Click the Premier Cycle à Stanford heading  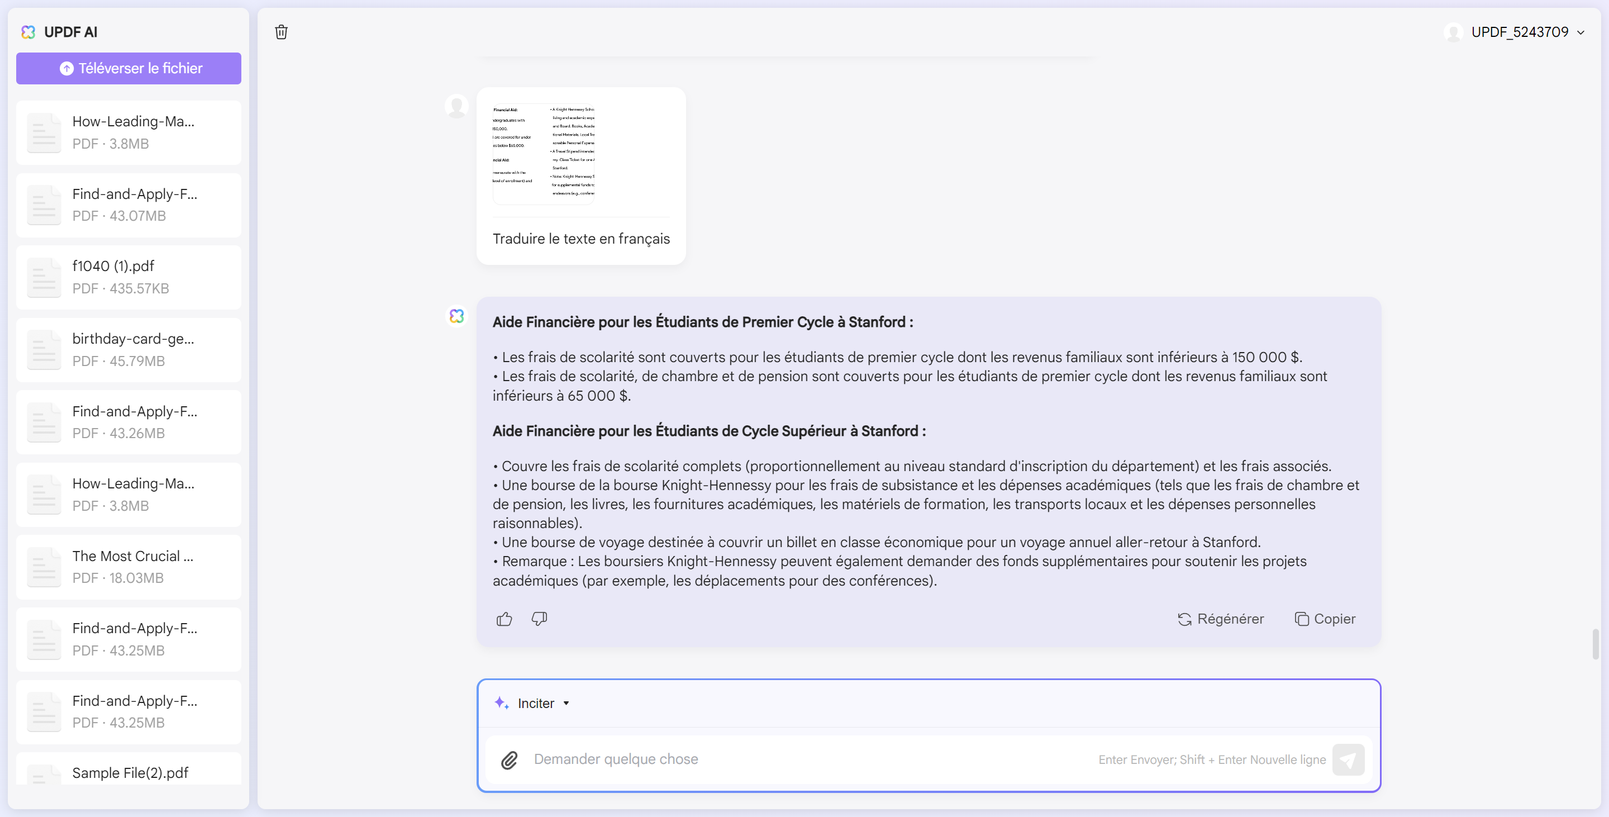(x=703, y=322)
